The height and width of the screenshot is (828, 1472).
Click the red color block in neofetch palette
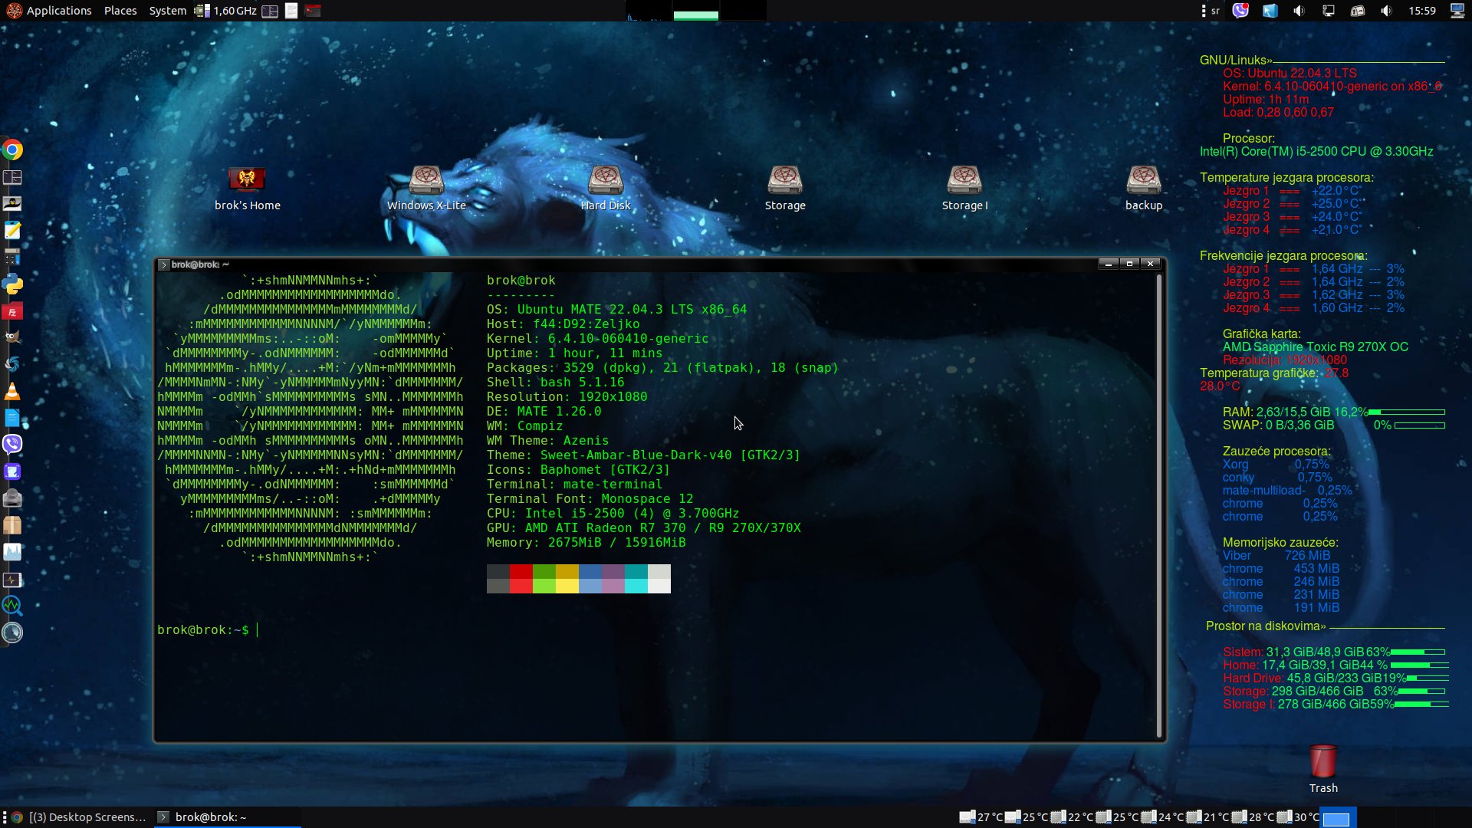521,572
